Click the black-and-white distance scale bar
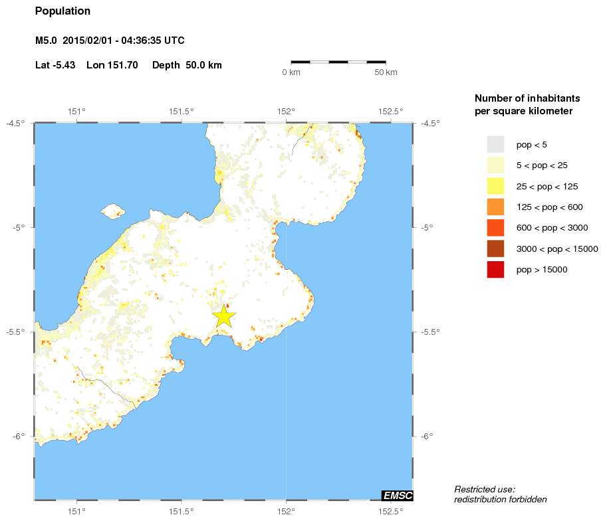This screenshot has width=605, height=521. [338, 62]
